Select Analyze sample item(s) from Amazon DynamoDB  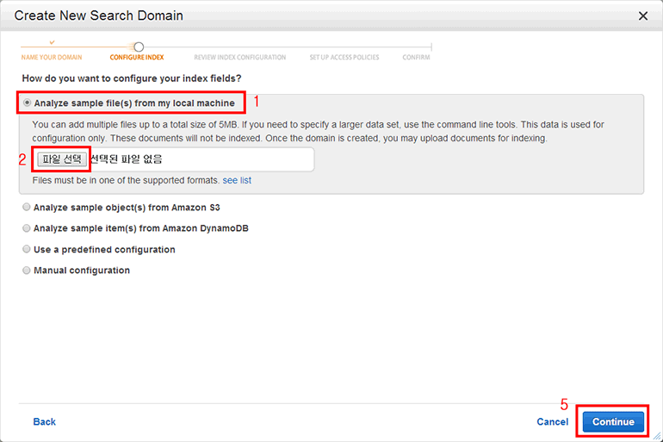(28, 228)
